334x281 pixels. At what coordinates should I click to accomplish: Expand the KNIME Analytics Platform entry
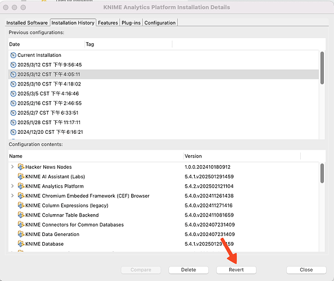12,186
